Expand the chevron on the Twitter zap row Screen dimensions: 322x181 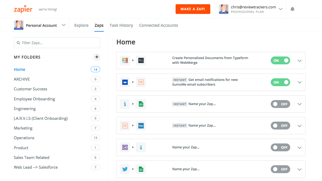coord(299,169)
